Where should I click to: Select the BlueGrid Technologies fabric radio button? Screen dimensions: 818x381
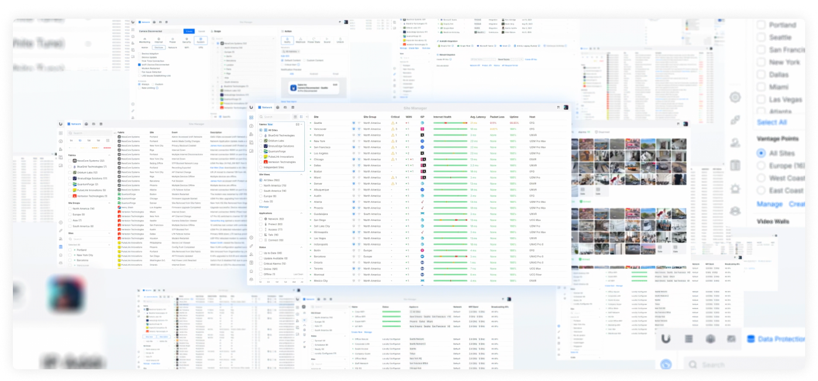(x=261, y=136)
